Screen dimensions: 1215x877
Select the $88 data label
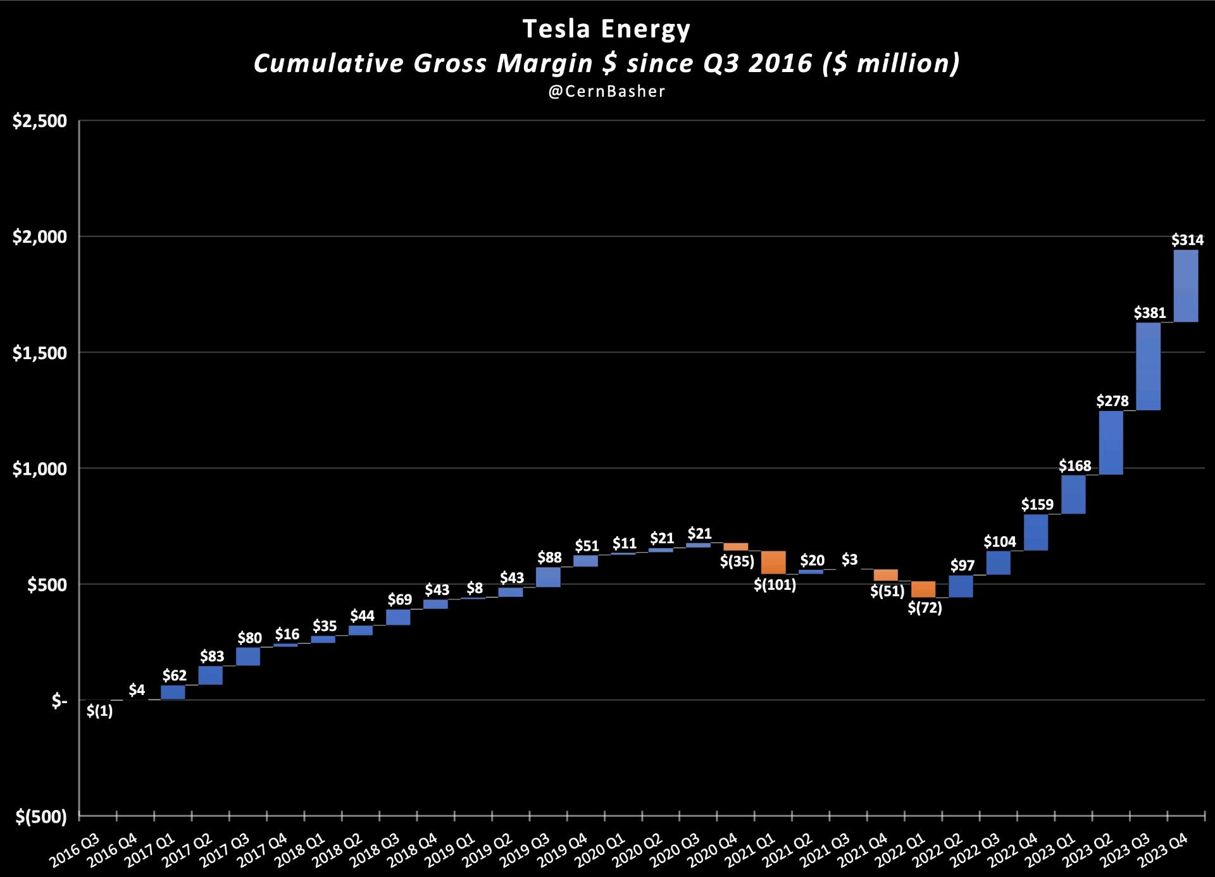coord(549,557)
